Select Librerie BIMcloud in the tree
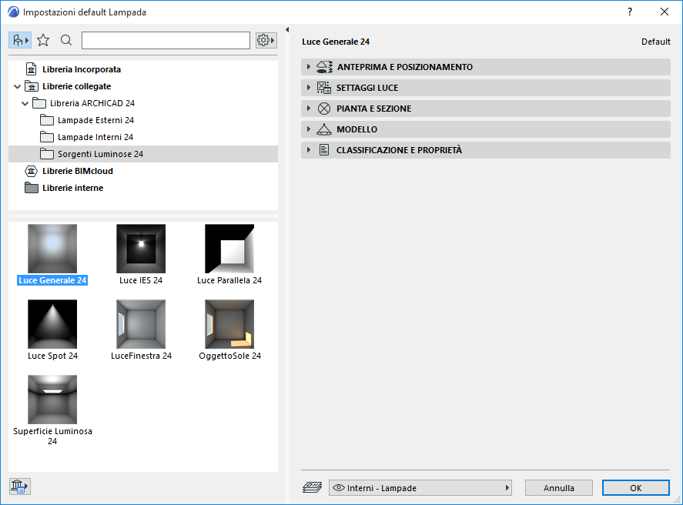This screenshot has width=683, height=505. point(78,171)
